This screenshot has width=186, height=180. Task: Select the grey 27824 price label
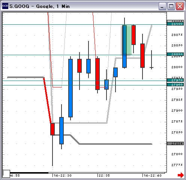(175, 144)
